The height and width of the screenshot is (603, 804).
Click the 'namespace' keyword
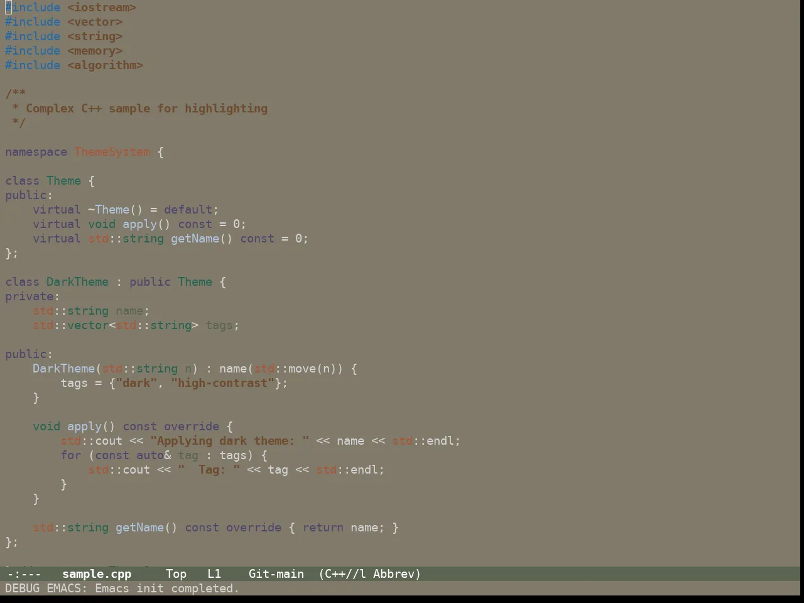36,152
